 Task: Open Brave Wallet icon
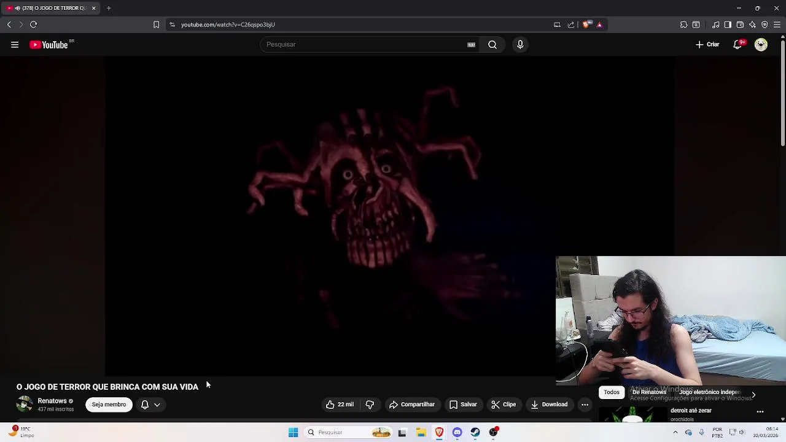click(740, 25)
